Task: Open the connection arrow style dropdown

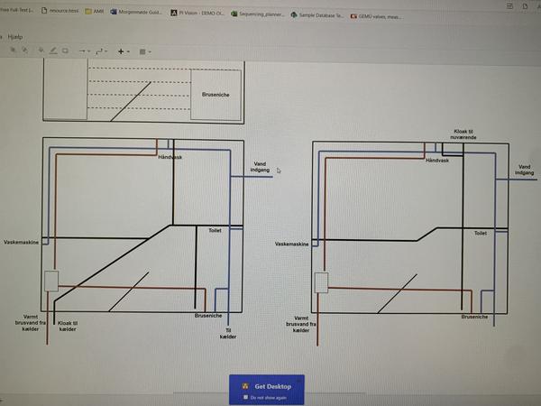Action: pyautogui.click(x=84, y=51)
